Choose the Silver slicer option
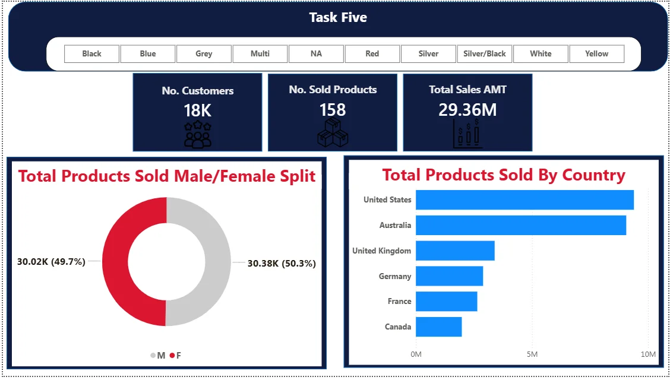 click(428, 53)
